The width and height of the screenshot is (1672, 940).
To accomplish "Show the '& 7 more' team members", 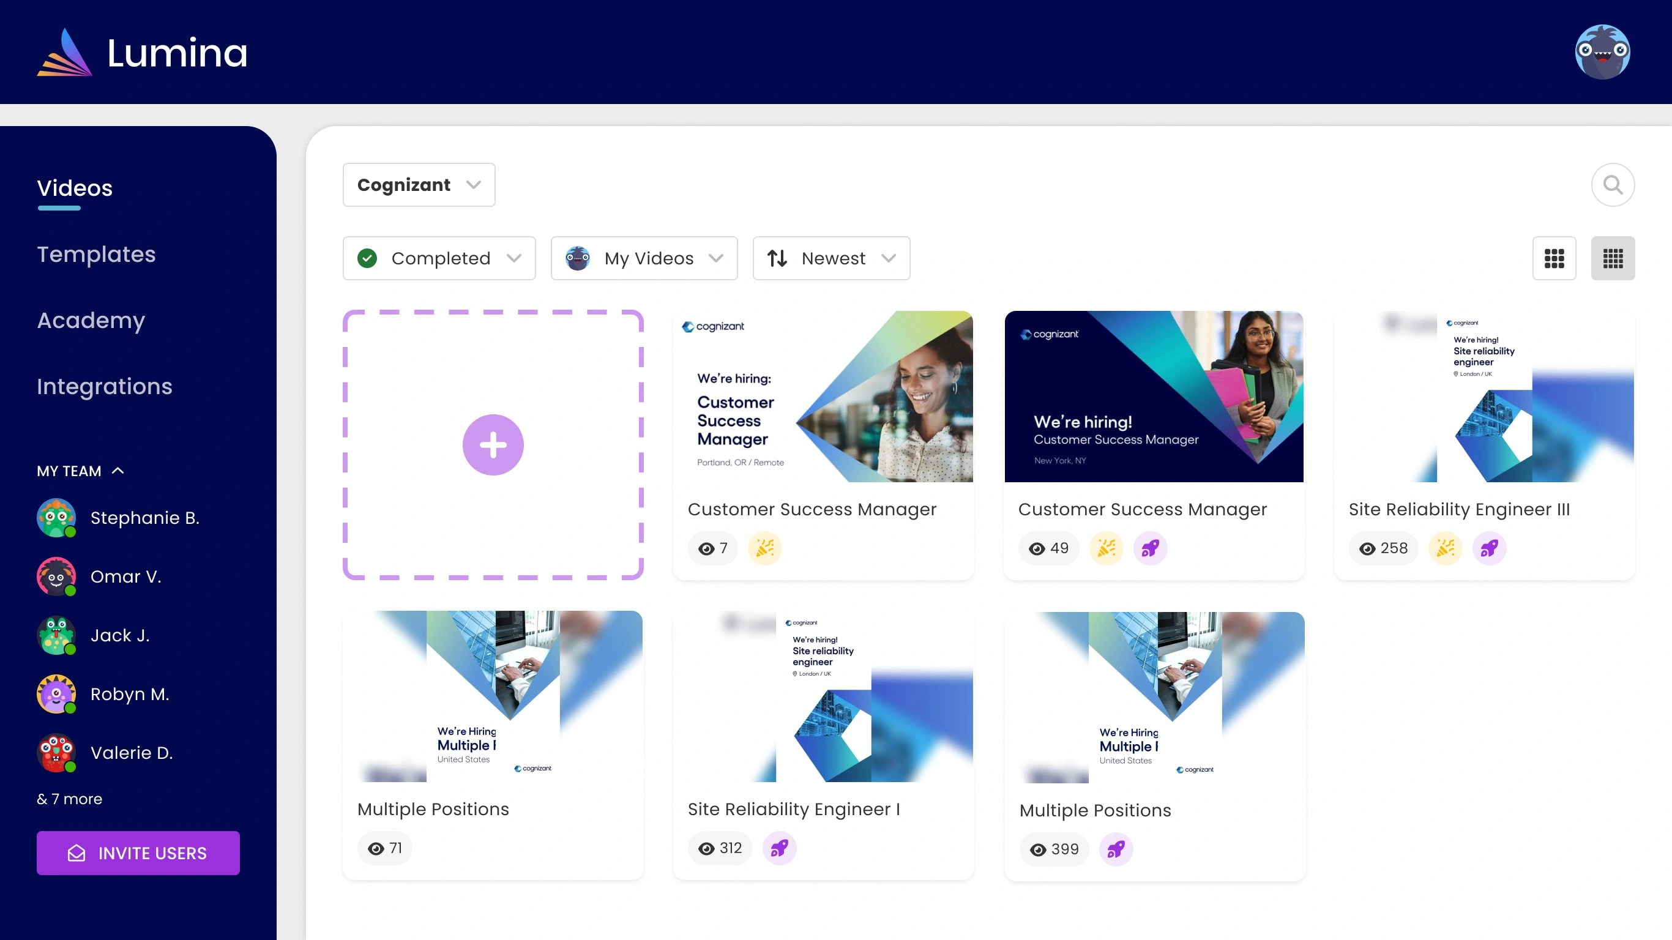I will (x=69, y=799).
